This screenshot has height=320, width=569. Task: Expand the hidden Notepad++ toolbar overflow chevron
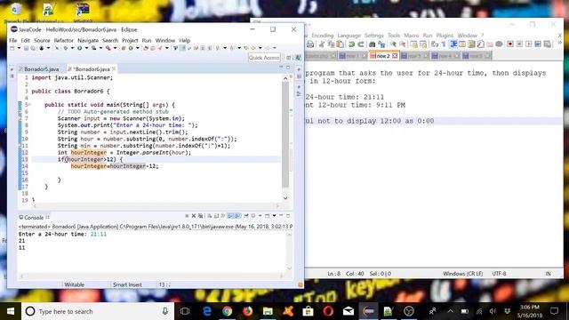(x=560, y=44)
